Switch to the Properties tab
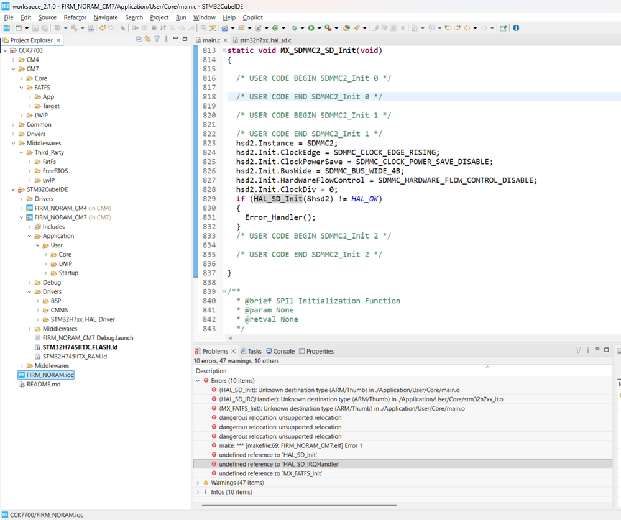621x520 pixels. [x=316, y=351]
